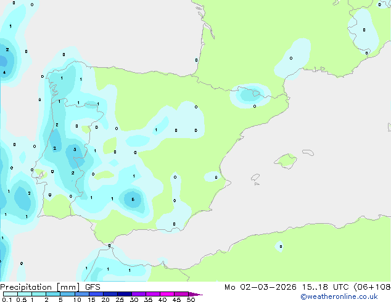Click the '10' legend scale label

pyautogui.click(x=77, y=300)
